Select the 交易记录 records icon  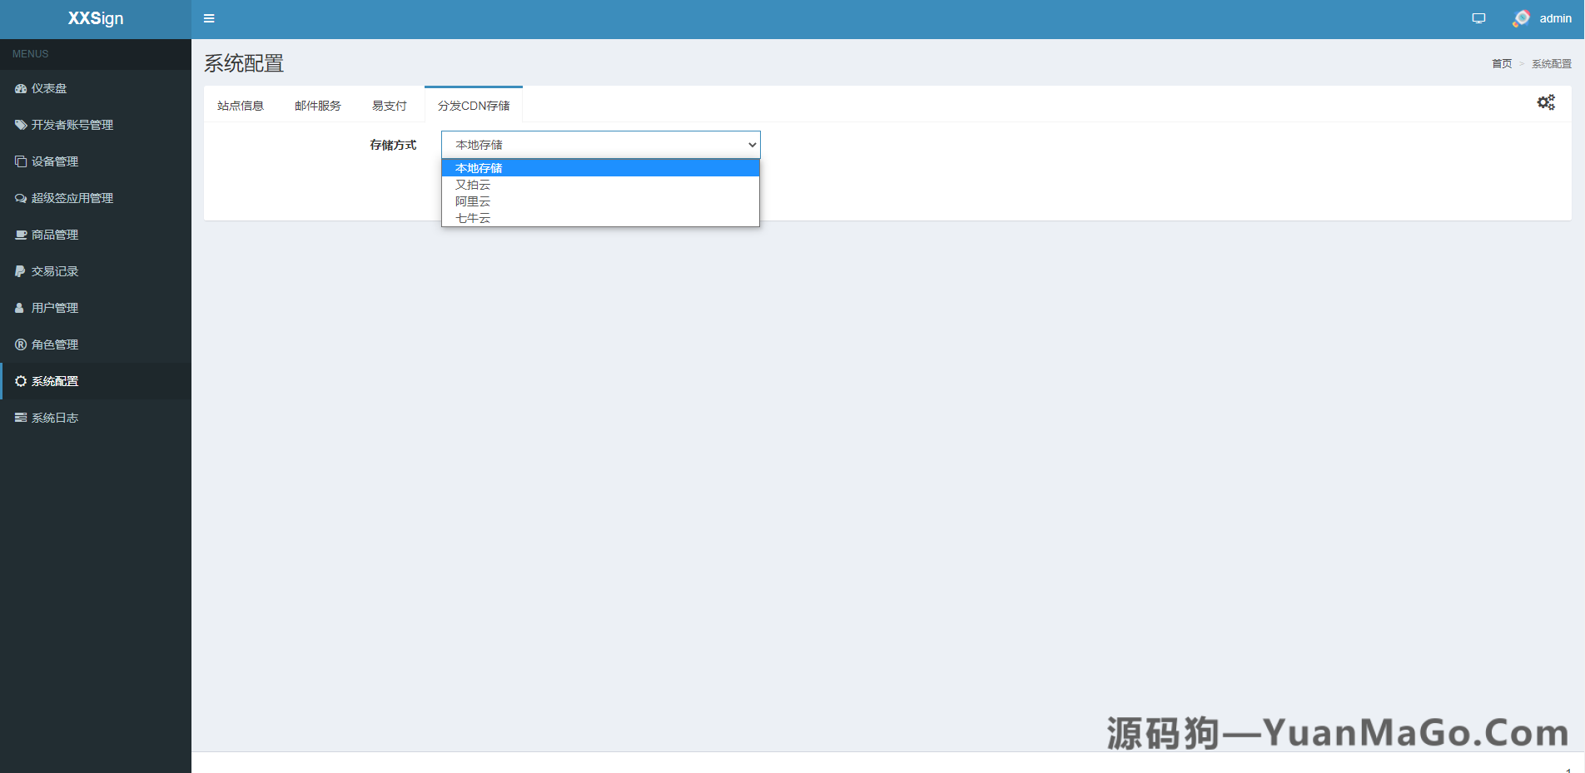(x=20, y=270)
